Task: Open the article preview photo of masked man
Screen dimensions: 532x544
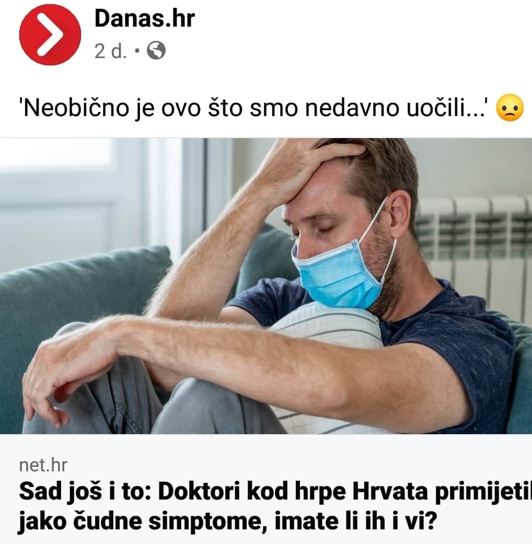Action: tap(266, 286)
